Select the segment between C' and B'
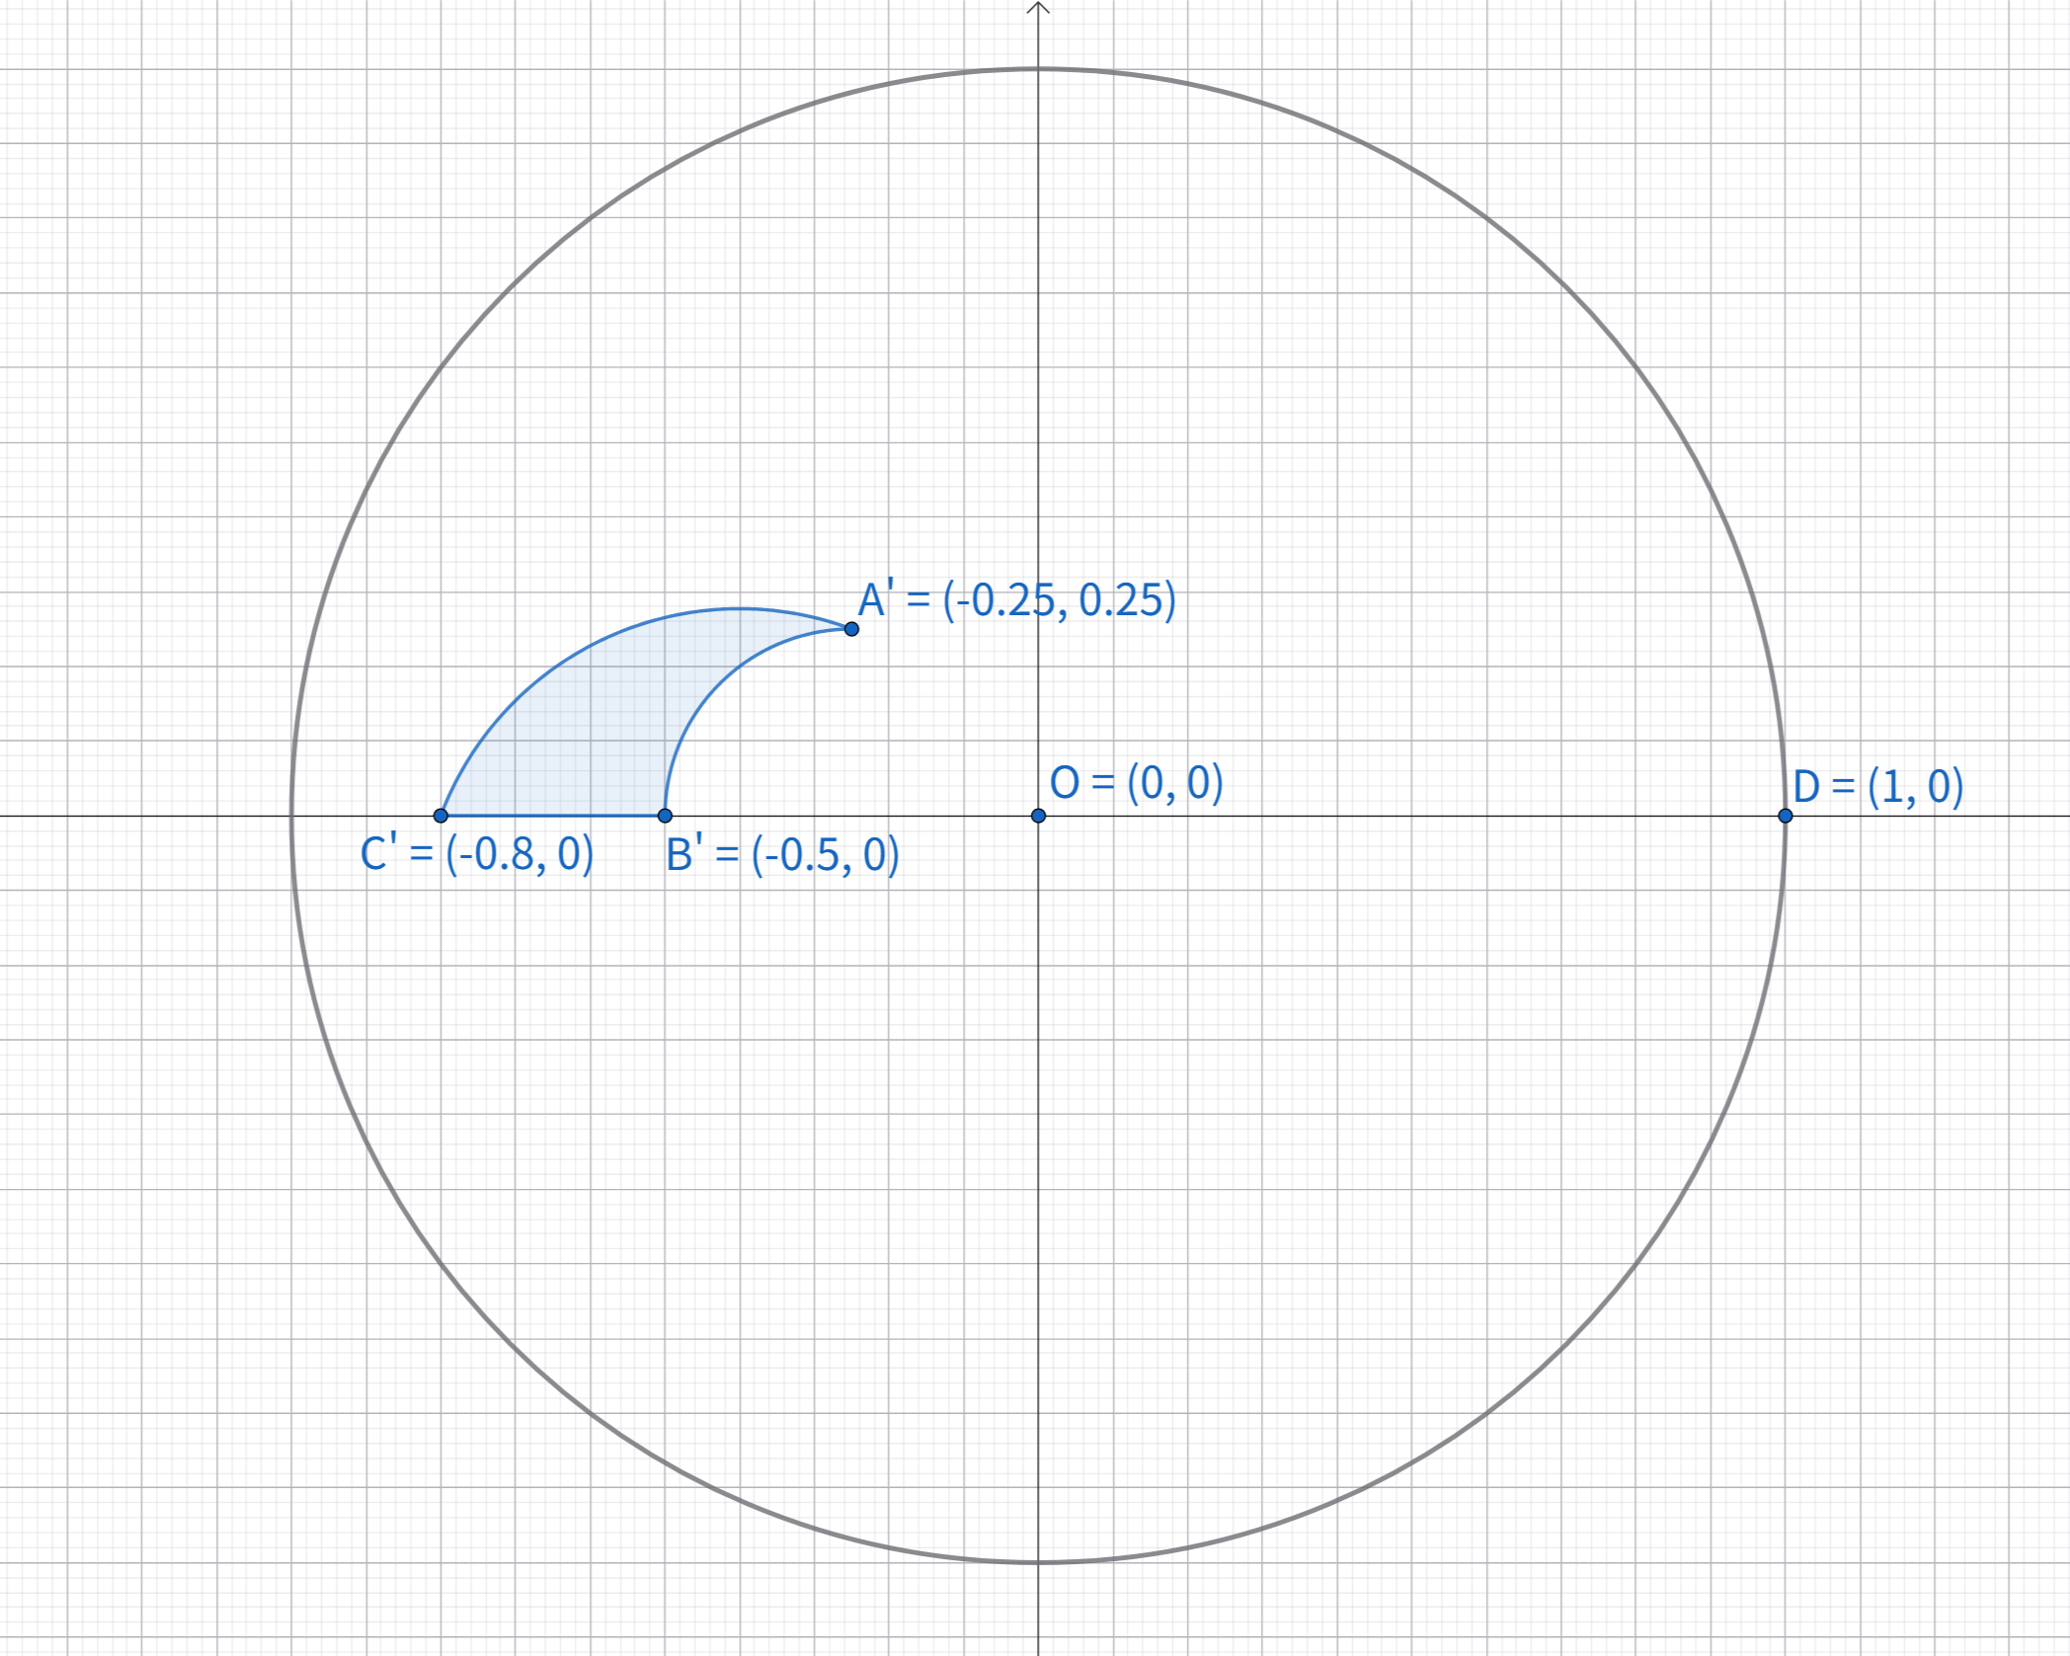Viewport: 2070px width, 1656px height. pyautogui.click(x=553, y=816)
